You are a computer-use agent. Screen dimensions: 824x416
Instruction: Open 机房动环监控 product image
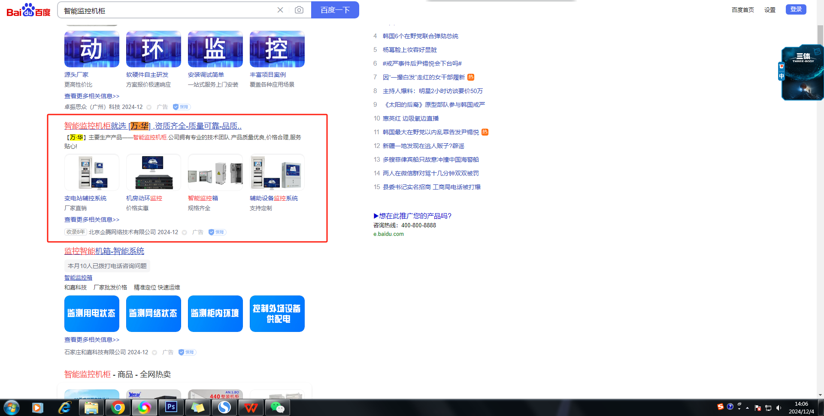(x=154, y=172)
